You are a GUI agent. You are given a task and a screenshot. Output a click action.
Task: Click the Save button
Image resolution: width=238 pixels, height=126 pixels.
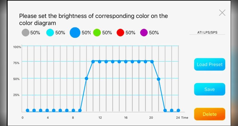tap(209, 89)
